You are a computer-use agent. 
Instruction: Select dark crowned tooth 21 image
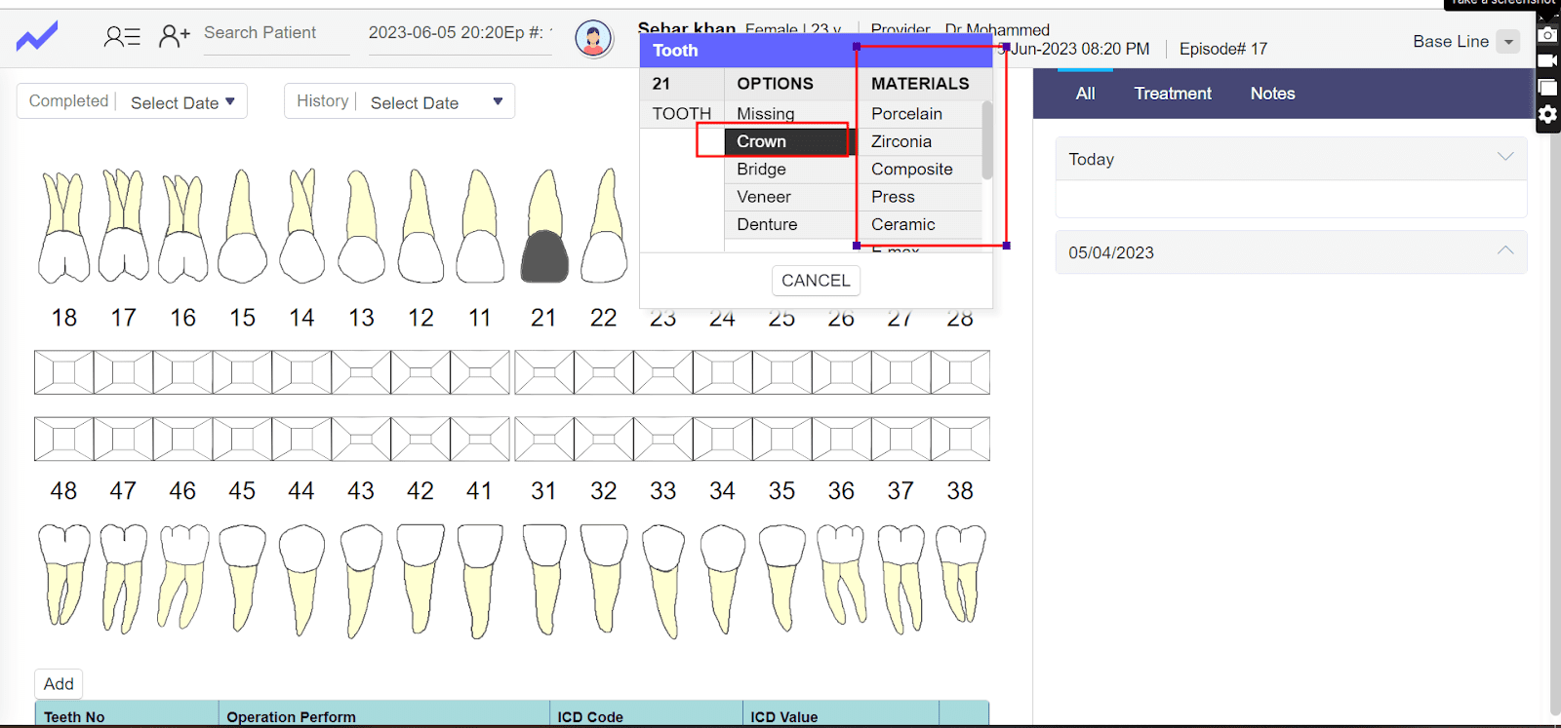[544, 226]
